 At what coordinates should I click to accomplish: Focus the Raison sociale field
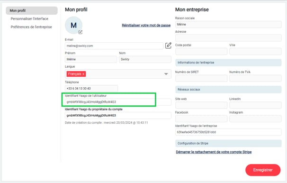click(x=228, y=24)
